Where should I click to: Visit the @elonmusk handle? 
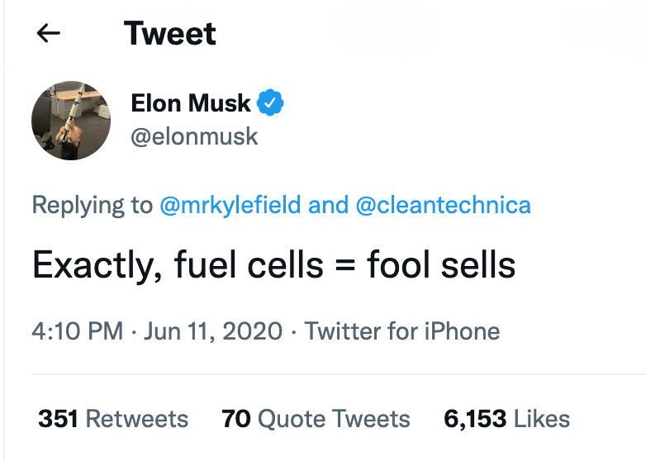(x=194, y=135)
